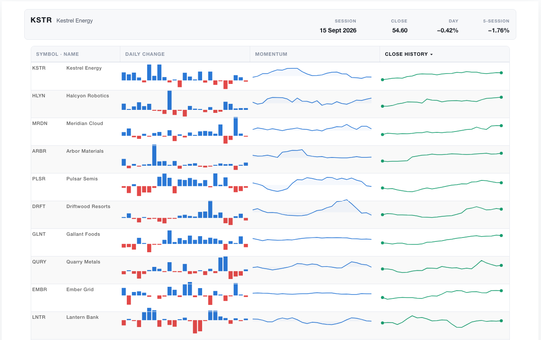Select the MRDN symbol cell
This screenshot has width=541, height=340.
tap(40, 123)
